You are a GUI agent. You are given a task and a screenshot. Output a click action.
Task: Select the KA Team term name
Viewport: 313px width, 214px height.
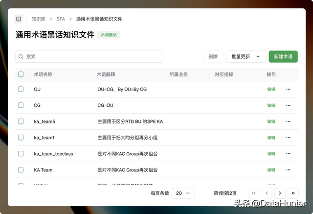43,170
